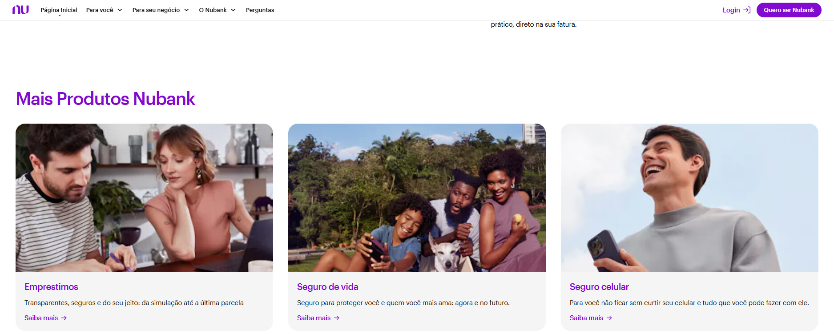Click Saiba mais under Seguro celular
Image resolution: width=834 pixels, height=334 pixels.
pyautogui.click(x=586, y=318)
